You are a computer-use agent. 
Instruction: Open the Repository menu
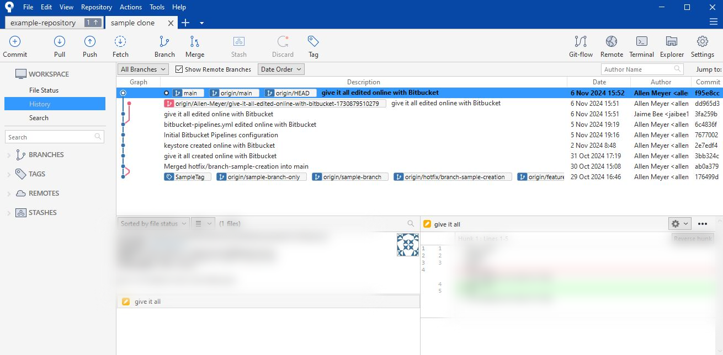click(x=96, y=7)
